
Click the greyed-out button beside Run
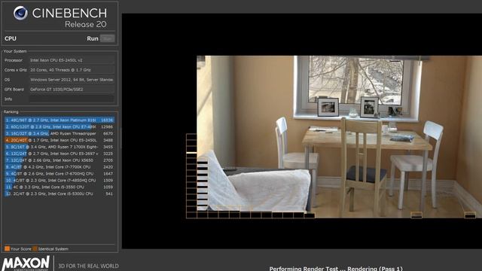point(107,38)
